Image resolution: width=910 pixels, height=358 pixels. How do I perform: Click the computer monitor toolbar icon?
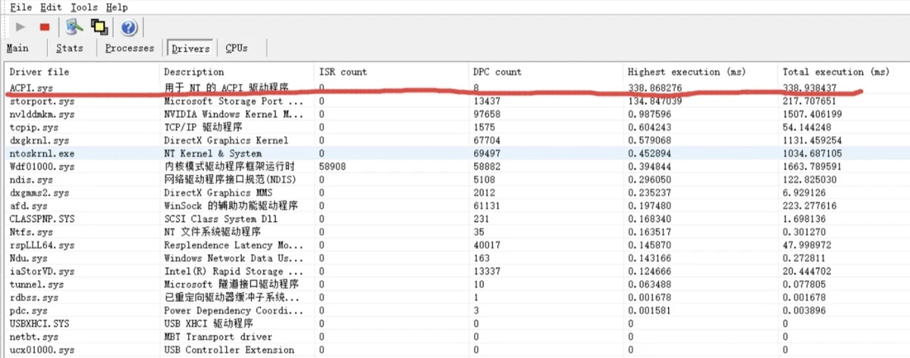pyautogui.click(x=74, y=27)
